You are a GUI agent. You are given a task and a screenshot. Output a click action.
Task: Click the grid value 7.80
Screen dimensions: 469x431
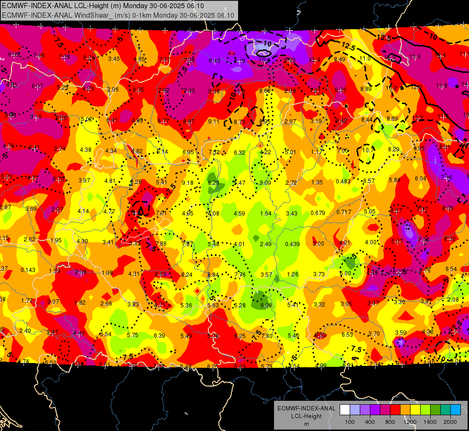coord(267,336)
